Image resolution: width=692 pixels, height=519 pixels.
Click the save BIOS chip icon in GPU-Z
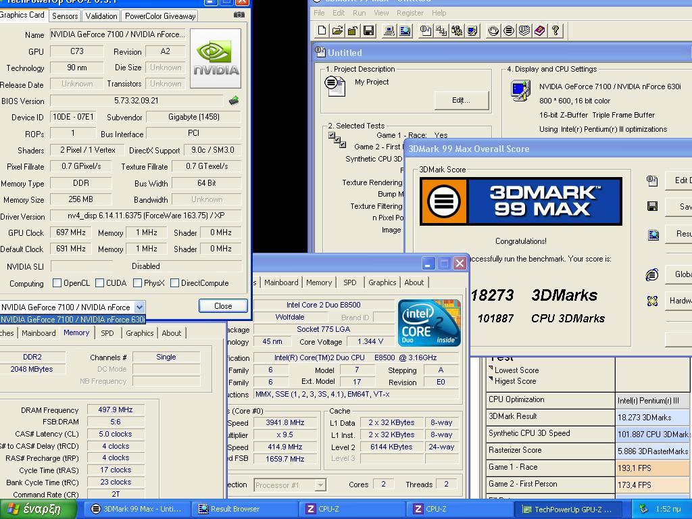coord(234,101)
